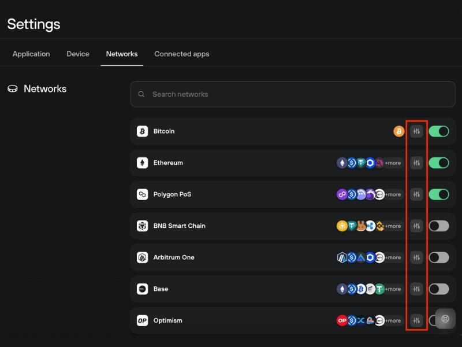Image resolution: width=462 pixels, height=347 pixels.
Task: Disable the Polygon PoS network toggle
Action: click(439, 194)
